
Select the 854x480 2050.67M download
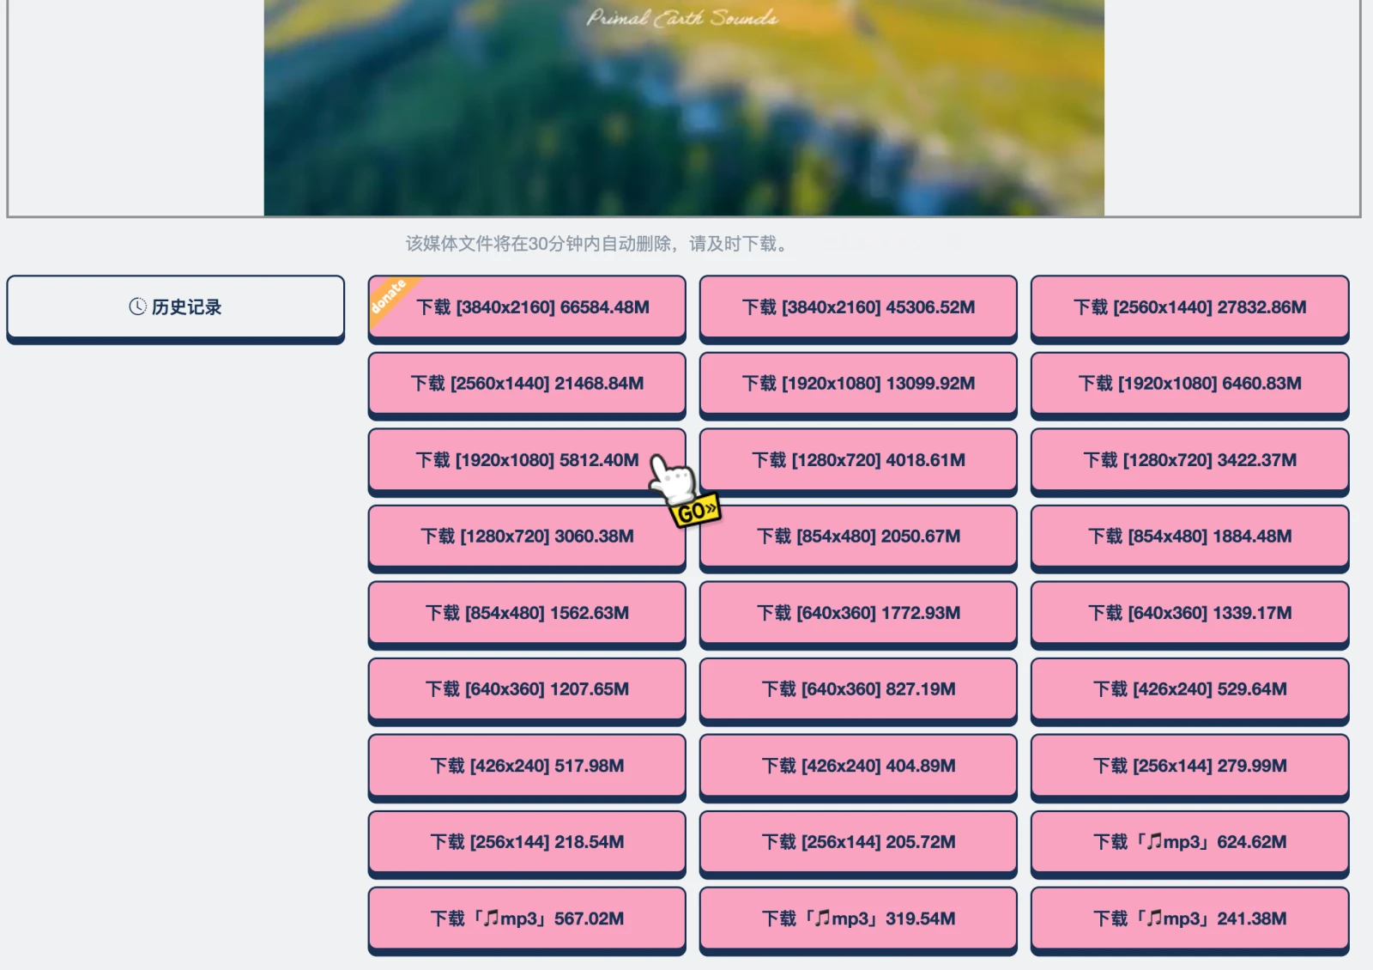point(858,537)
